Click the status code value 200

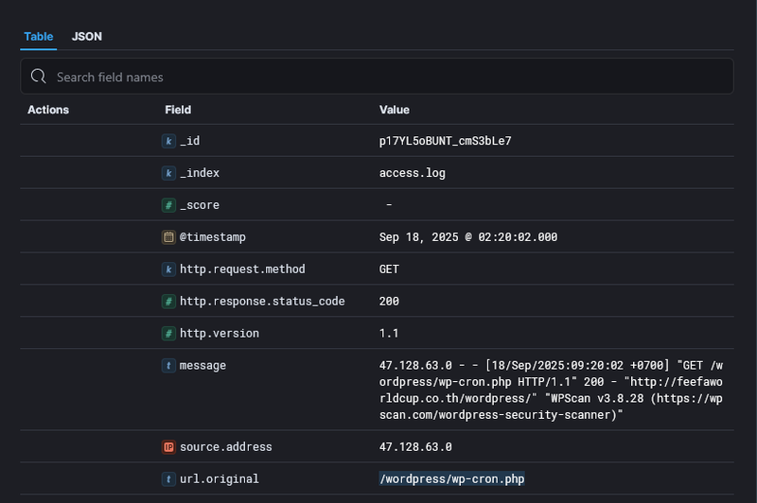pyautogui.click(x=389, y=302)
